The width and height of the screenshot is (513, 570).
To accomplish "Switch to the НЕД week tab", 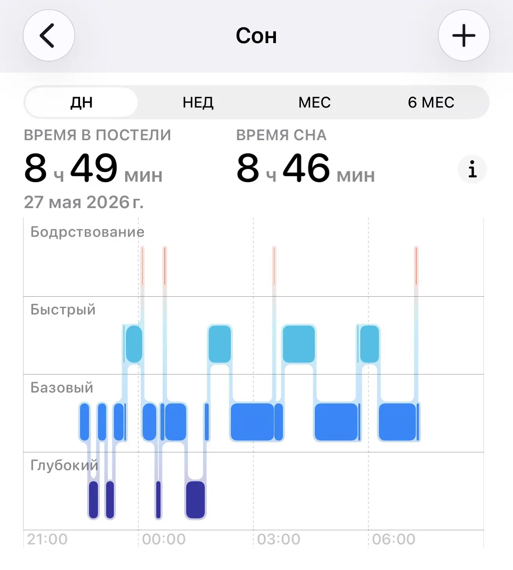I will coord(198,103).
